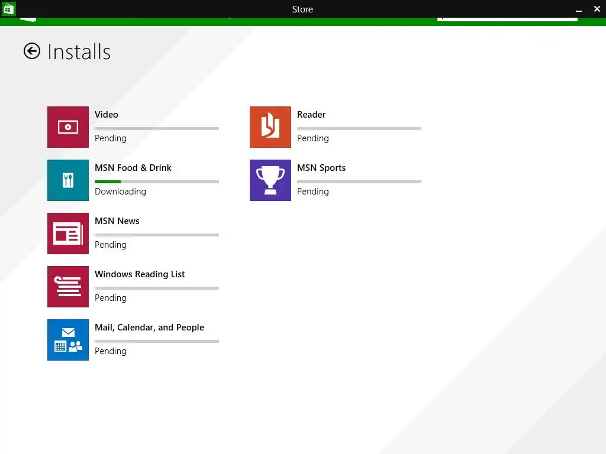Screen dimensions: 606x454
Task: Click the MSN Food & Drink download progress bar
Action: [157, 182]
